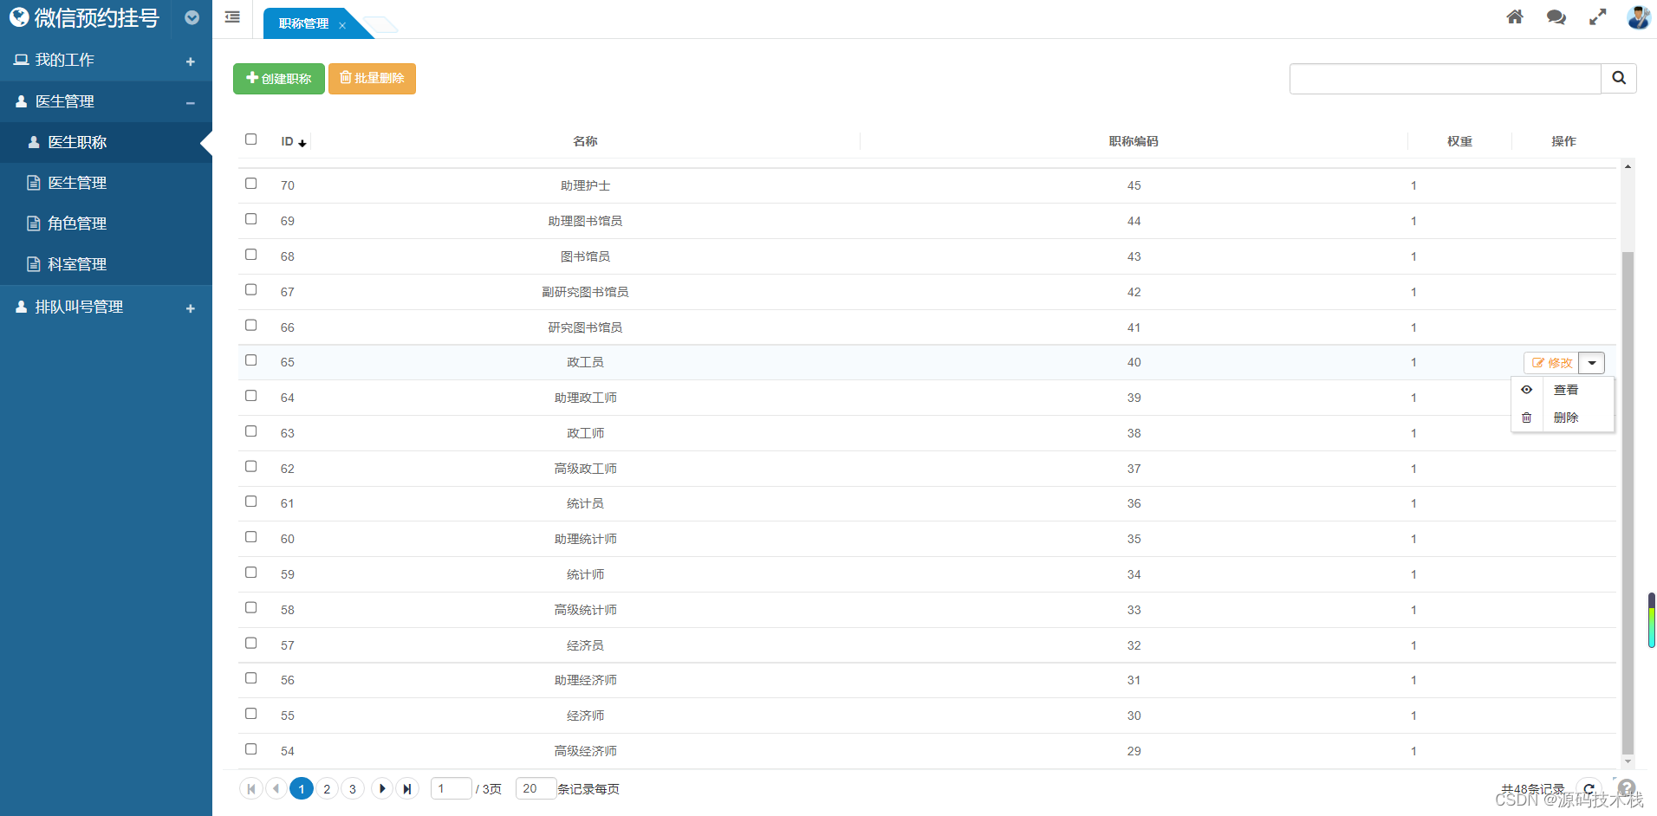Viewport: 1657px width, 816px height.
Task: Click the scrollbar up arrow of the table
Action: 1628,166
